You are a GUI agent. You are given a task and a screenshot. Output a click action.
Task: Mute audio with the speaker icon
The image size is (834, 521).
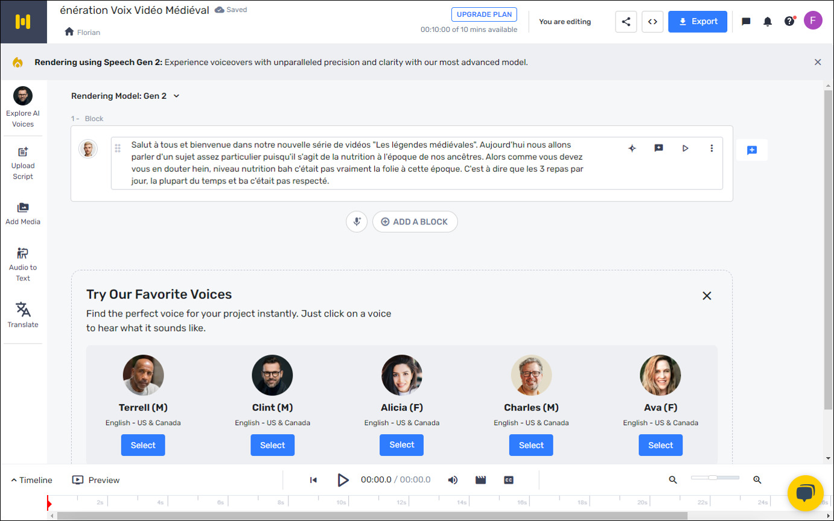coord(453,480)
